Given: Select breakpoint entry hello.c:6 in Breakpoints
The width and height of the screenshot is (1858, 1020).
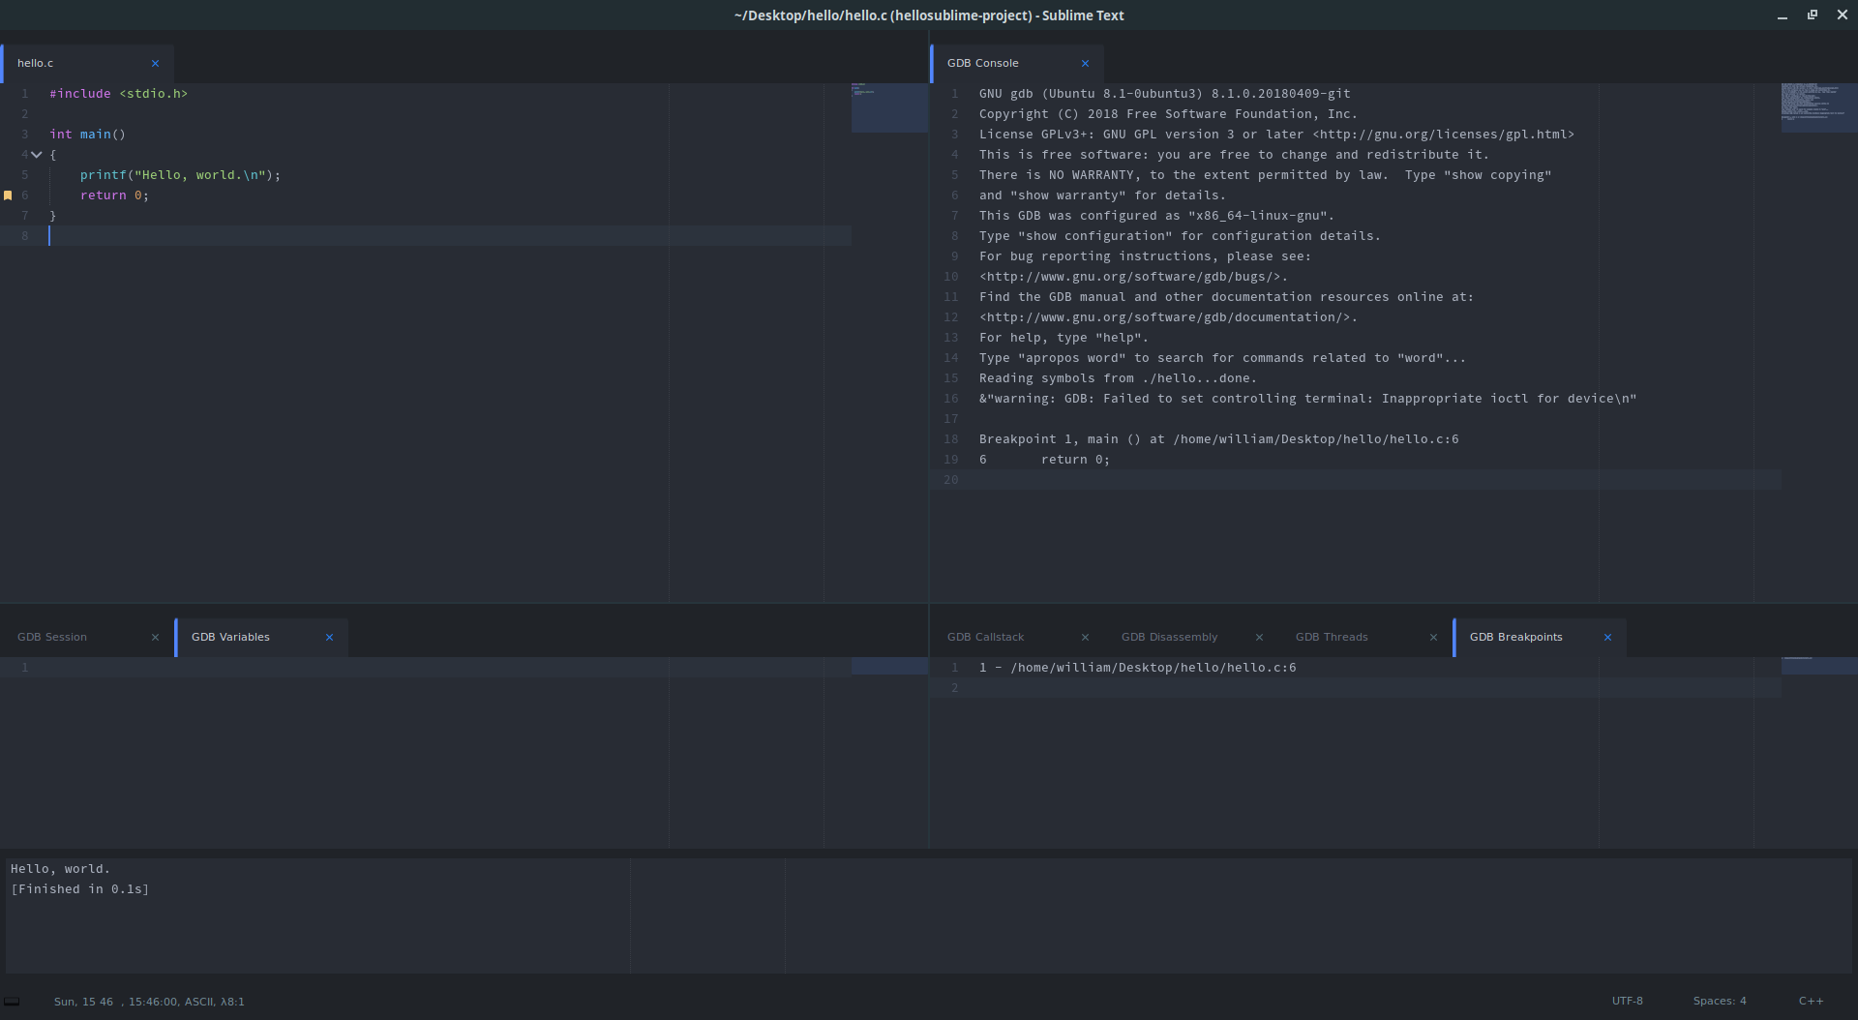Looking at the screenshot, I should pos(1138,668).
